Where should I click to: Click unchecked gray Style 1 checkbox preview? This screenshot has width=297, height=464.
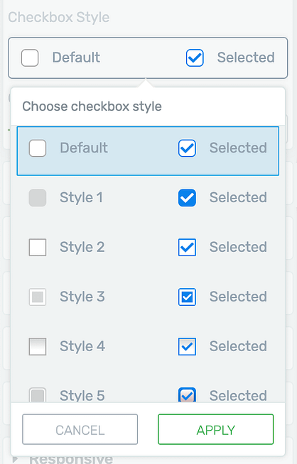click(38, 198)
